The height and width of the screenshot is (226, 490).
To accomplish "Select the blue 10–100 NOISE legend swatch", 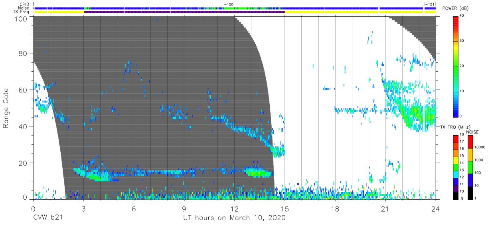I will point(470,180).
